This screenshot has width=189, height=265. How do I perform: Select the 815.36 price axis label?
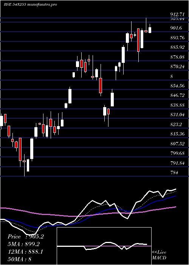[177, 134]
